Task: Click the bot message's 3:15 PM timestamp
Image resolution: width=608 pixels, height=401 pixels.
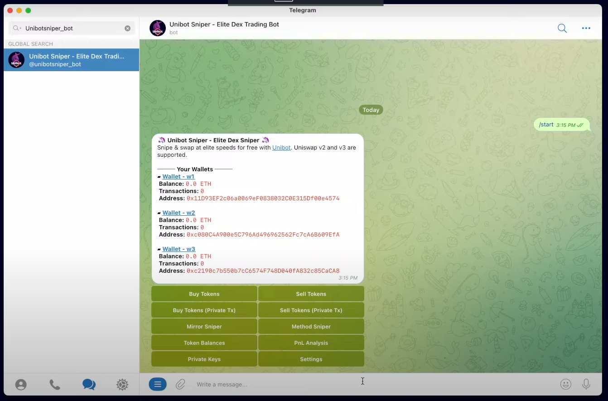Action: tap(348, 278)
